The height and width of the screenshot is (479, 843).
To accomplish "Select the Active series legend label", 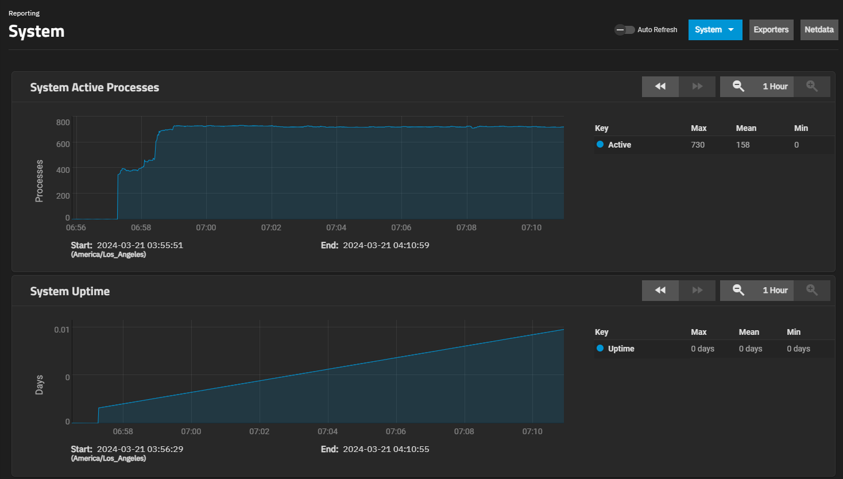I will pyautogui.click(x=620, y=145).
